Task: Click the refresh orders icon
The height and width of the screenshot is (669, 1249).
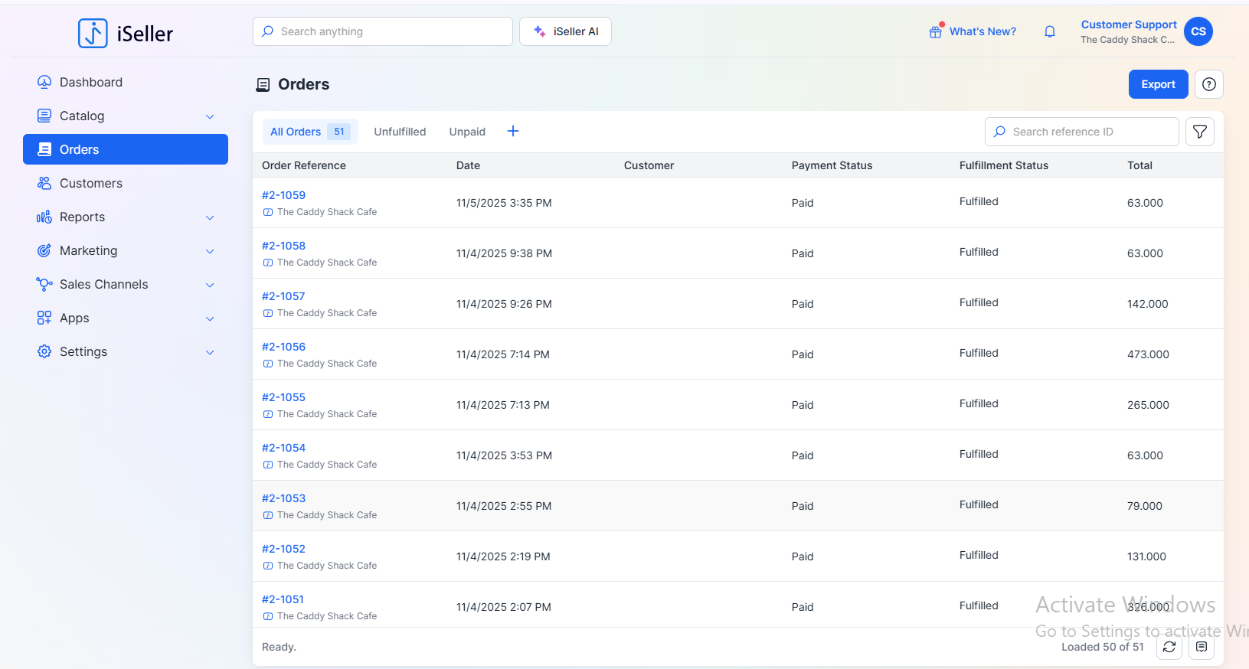Action: point(1169,647)
